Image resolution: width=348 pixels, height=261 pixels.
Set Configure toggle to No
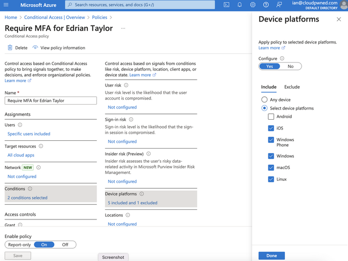[x=290, y=66]
